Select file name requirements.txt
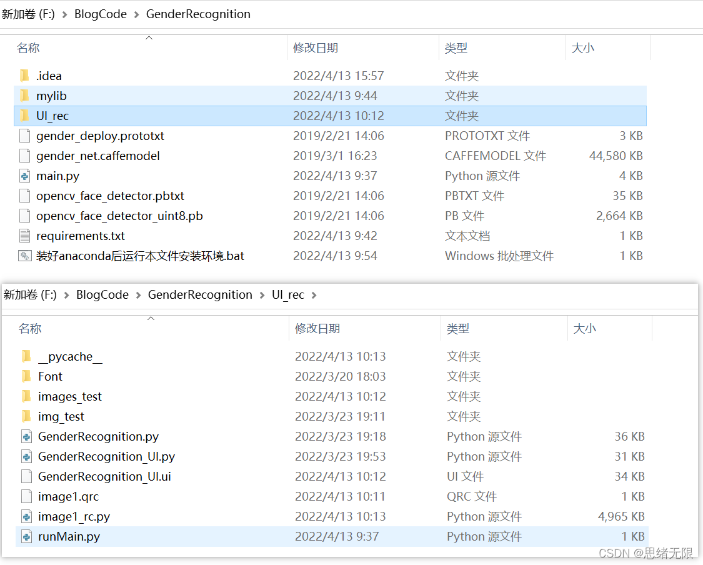703x565 pixels. tap(80, 236)
